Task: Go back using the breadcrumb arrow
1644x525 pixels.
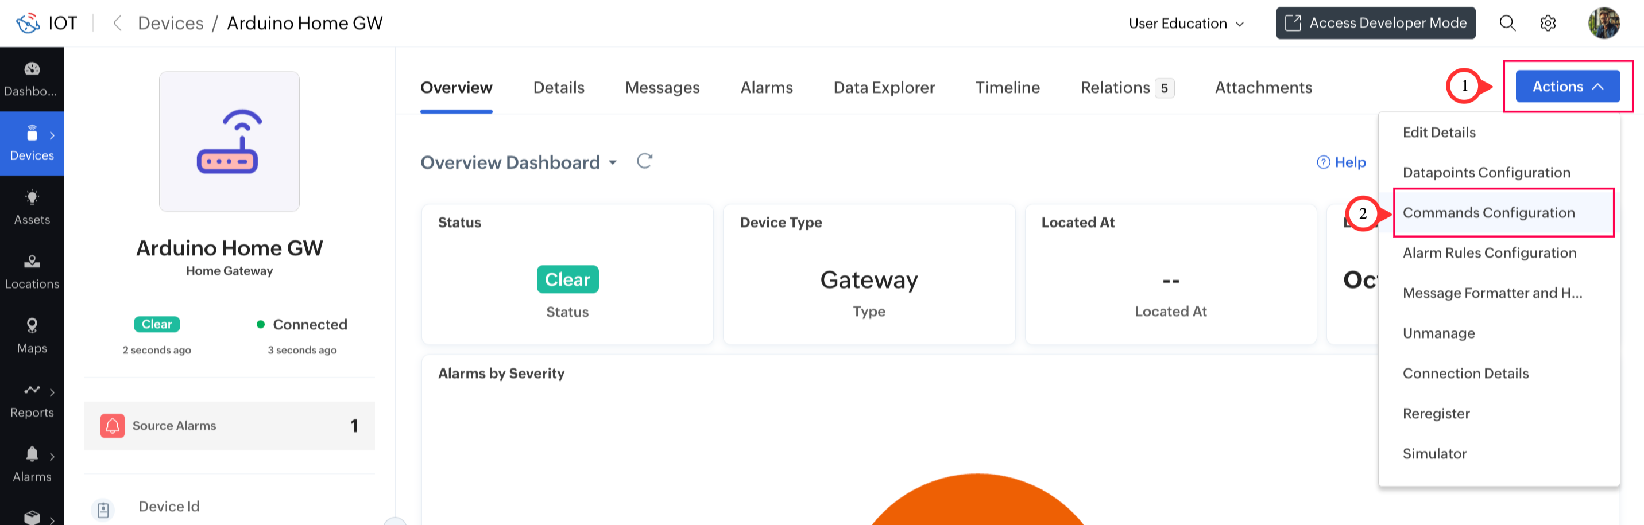Action: tap(117, 23)
